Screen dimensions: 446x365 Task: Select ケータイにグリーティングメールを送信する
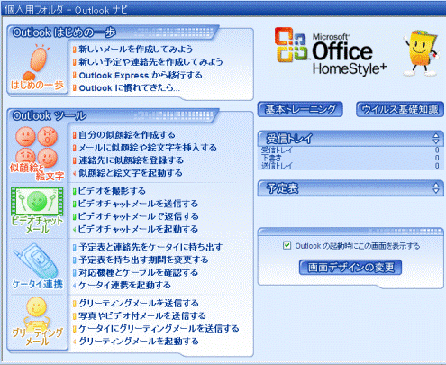(x=159, y=328)
